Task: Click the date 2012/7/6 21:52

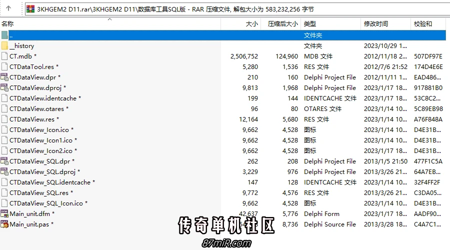Action: [385, 67]
